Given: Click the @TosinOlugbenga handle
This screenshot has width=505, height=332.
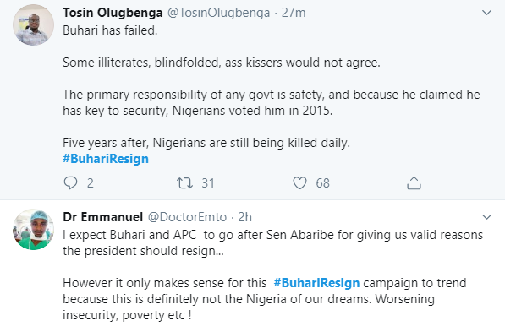Looking at the screenshot, I should (x=219, y=13).
